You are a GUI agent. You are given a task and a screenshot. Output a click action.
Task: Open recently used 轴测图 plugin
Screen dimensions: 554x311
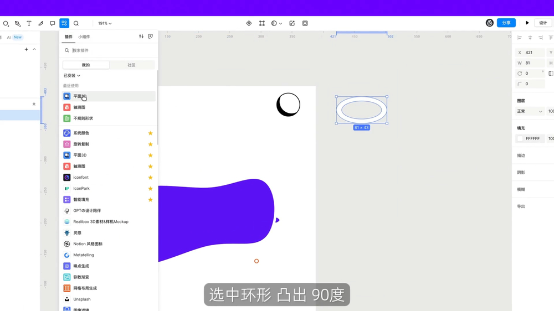pos(109,107)
